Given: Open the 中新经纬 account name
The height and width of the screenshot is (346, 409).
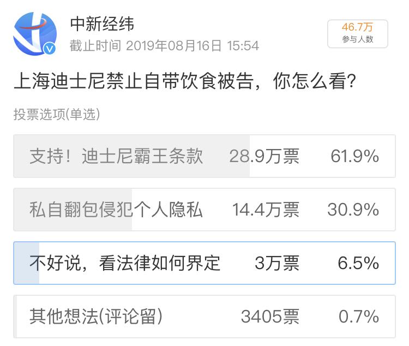Looking at the screenshot, I should coord(102,24).
